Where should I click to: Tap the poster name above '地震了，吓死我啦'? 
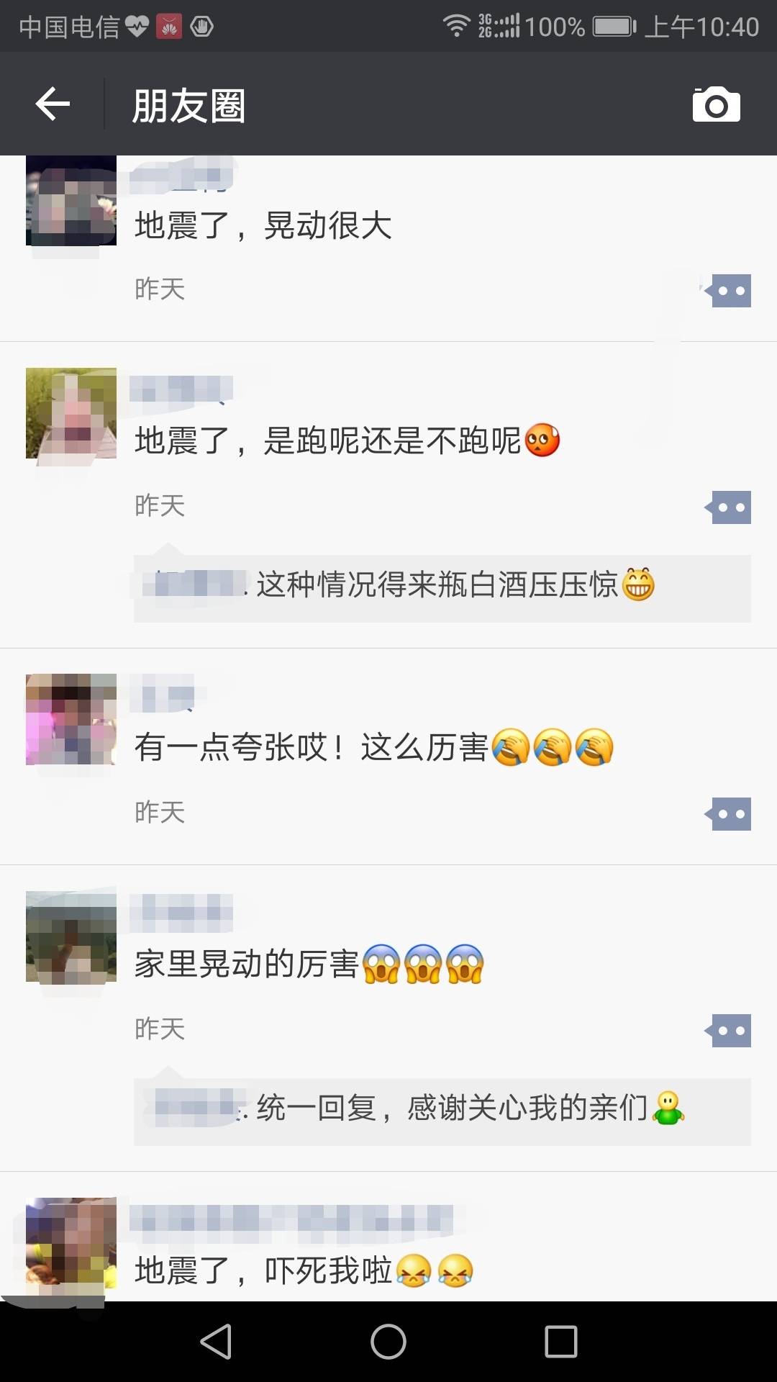coord(291,1221)
